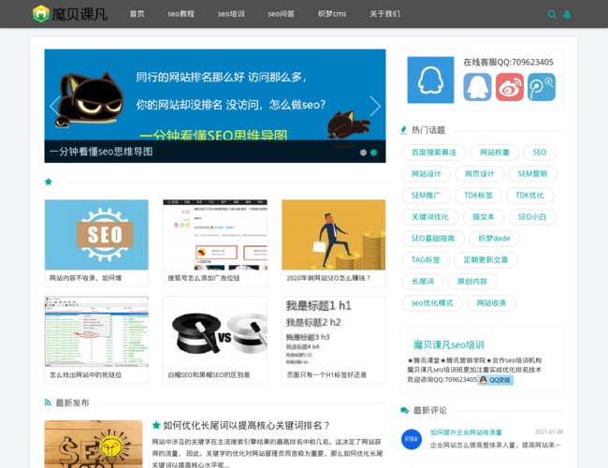Select the first carousel dot indicator
The height and width of the screenshot is (468, 608).
pyautogui.click(x=363, y=152)
